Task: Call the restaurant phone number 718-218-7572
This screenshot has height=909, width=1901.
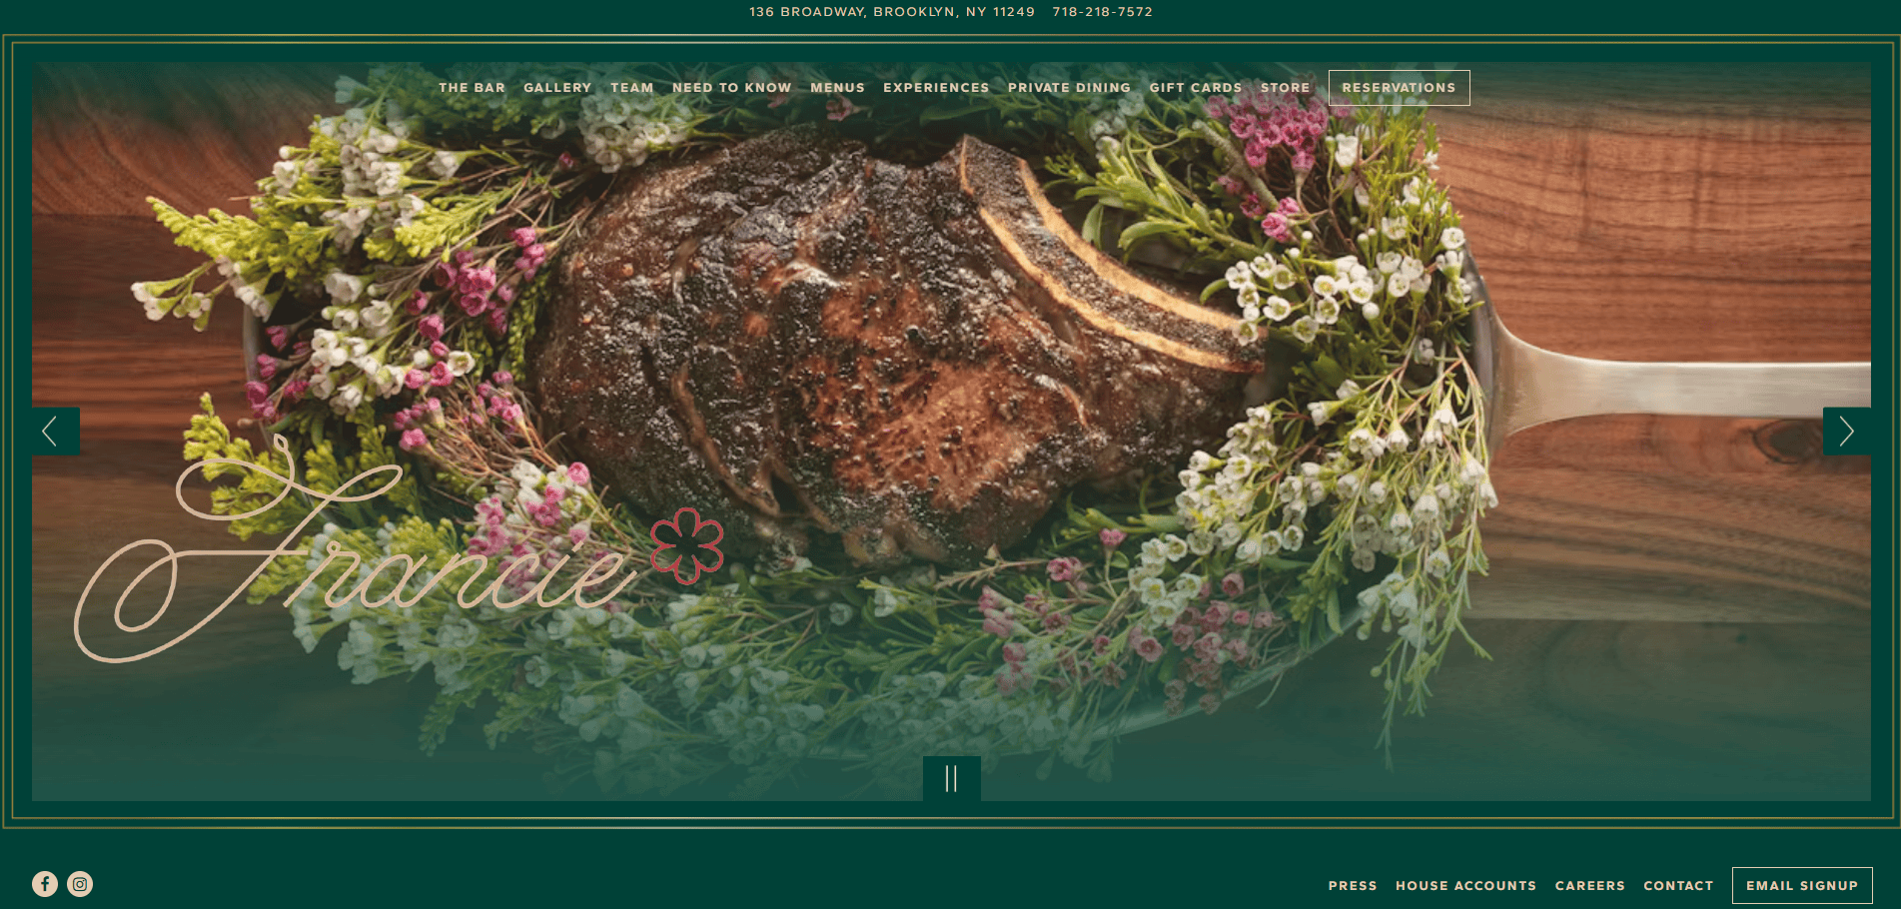Action: (x=1101, y=12)
